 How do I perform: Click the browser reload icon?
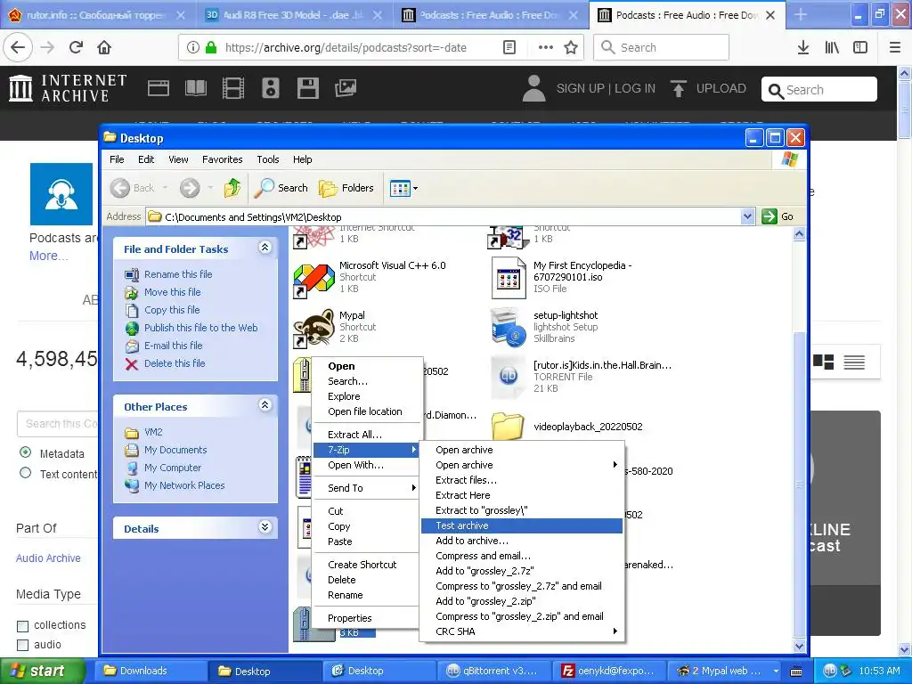click(76, 48)
